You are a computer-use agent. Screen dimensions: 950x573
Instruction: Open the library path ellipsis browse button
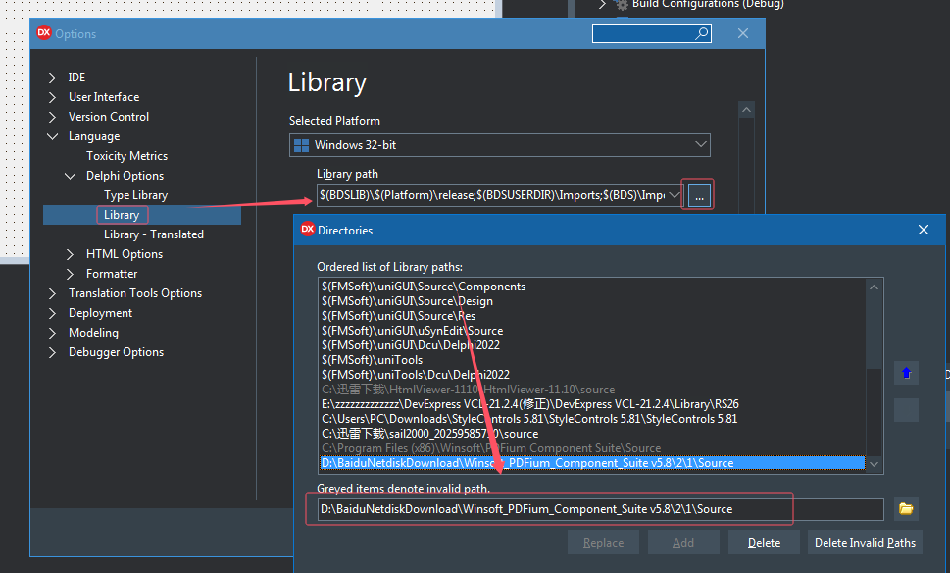[x=699, y=196]
